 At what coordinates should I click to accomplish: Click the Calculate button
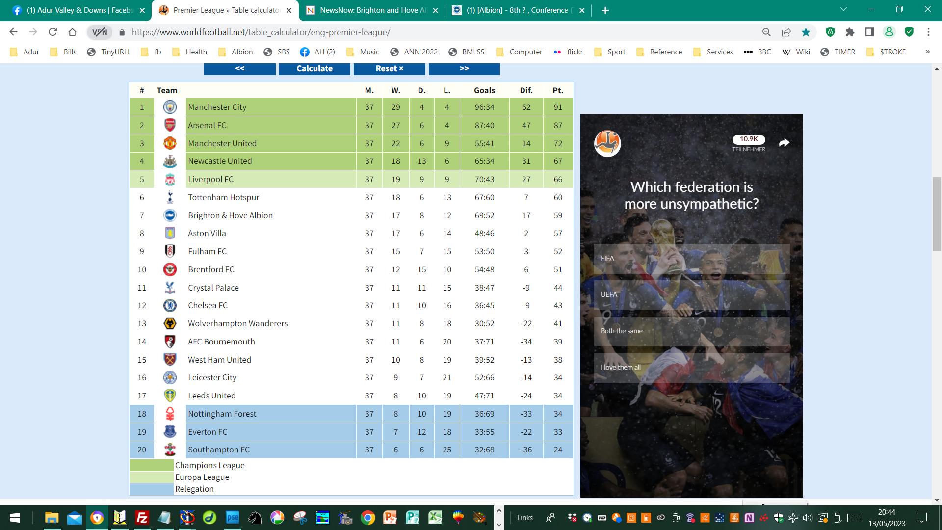[314, 69]
